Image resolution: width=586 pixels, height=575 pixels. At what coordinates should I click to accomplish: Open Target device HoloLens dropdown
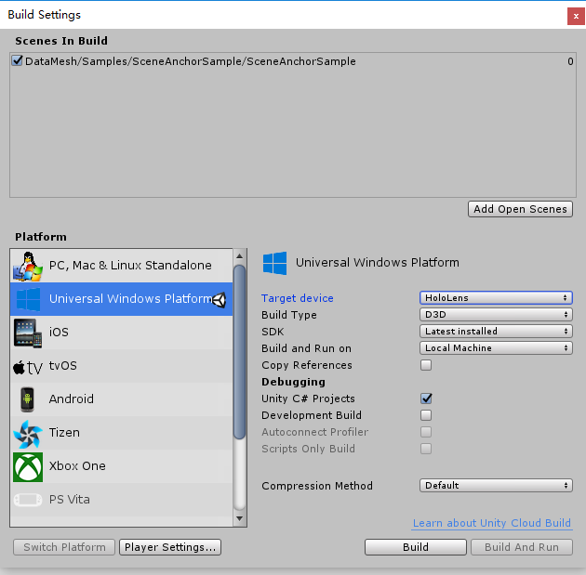point(496,298)
